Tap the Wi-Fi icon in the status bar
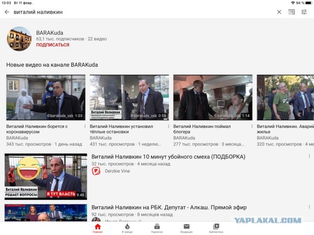Image resolution: width=314 pixels, height=235 pixels. pos(293,3)
